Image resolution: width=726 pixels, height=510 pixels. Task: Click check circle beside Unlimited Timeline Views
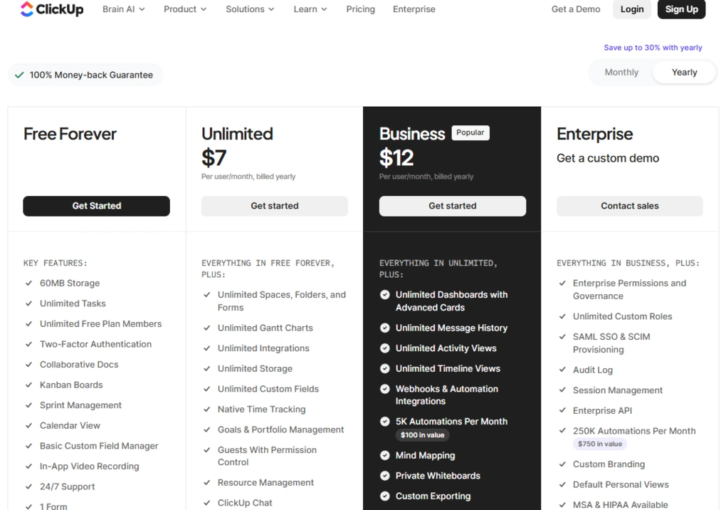pos(385,369)
